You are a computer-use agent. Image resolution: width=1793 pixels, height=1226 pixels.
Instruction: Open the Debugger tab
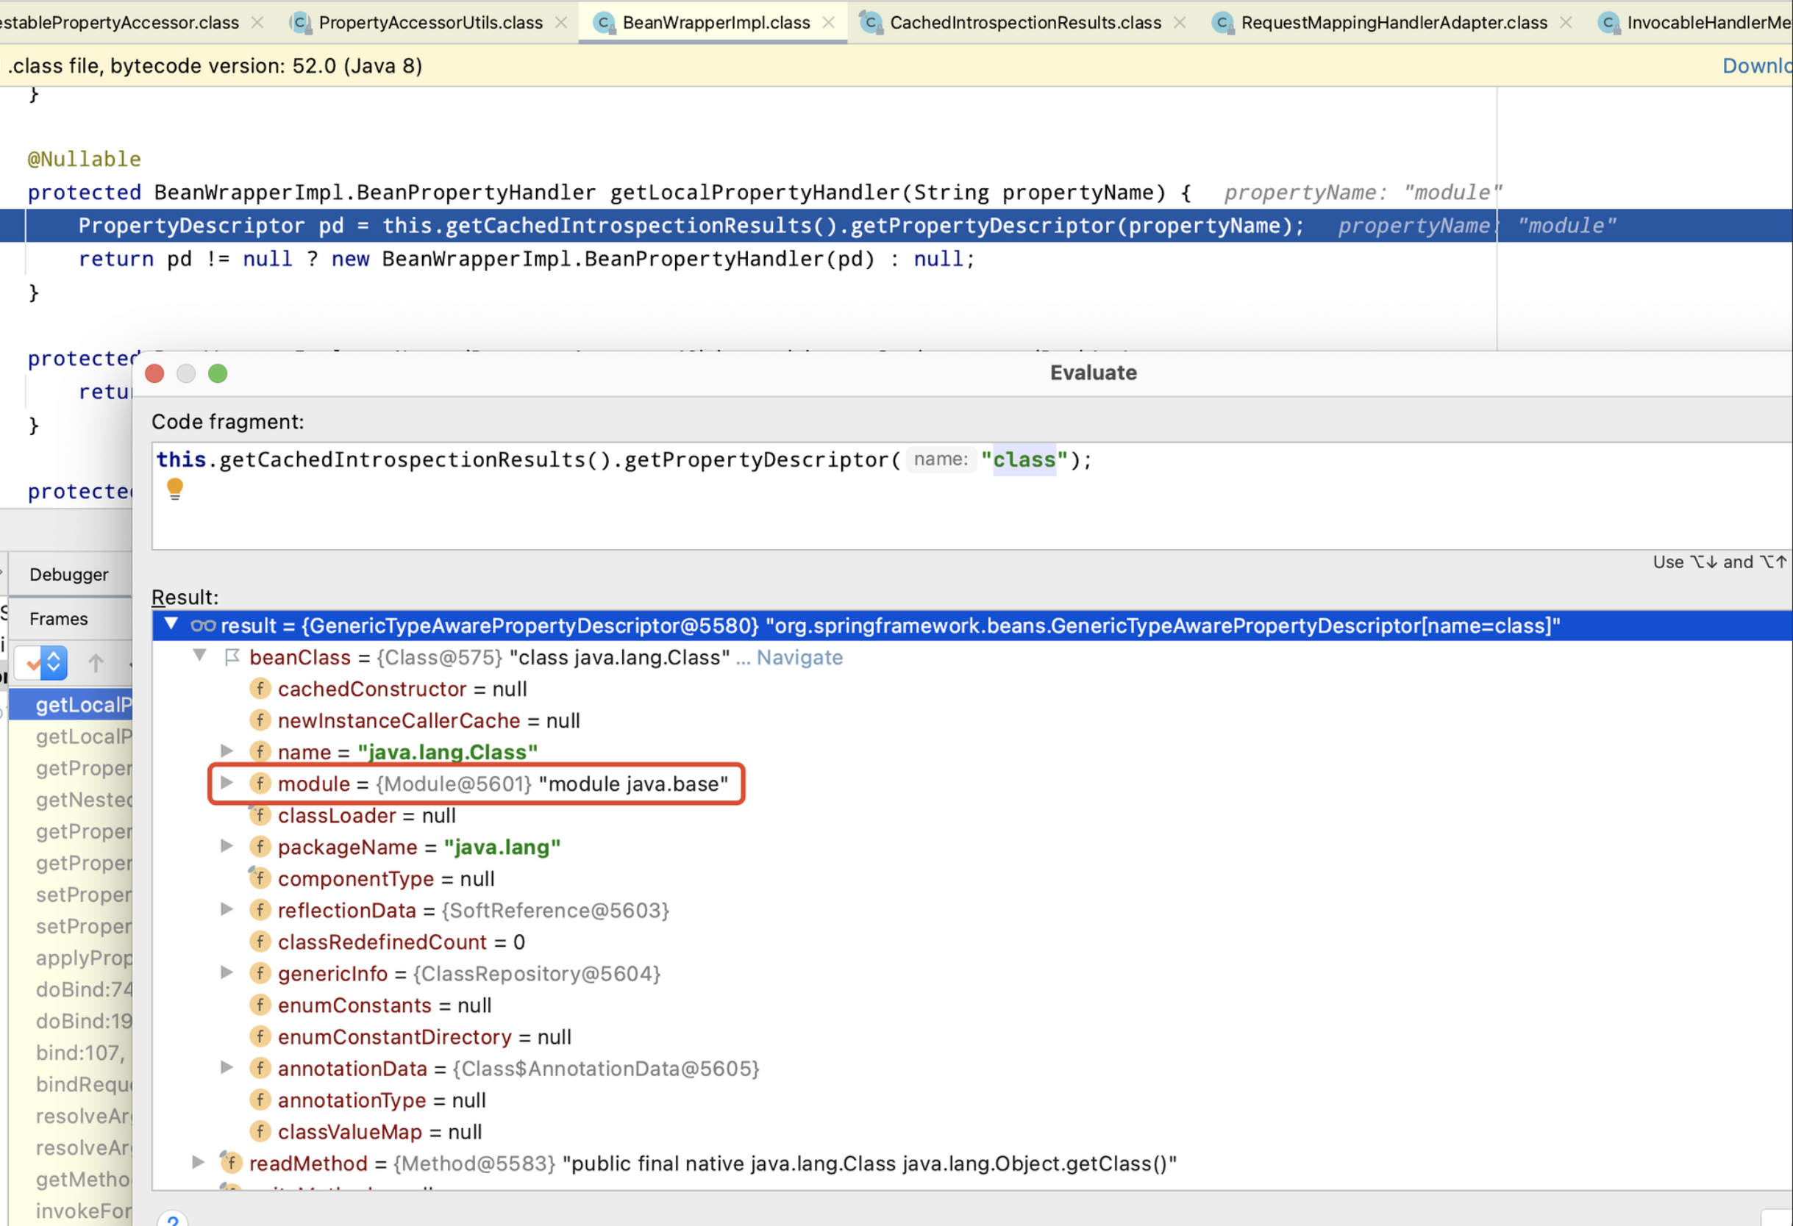[69, 575]
